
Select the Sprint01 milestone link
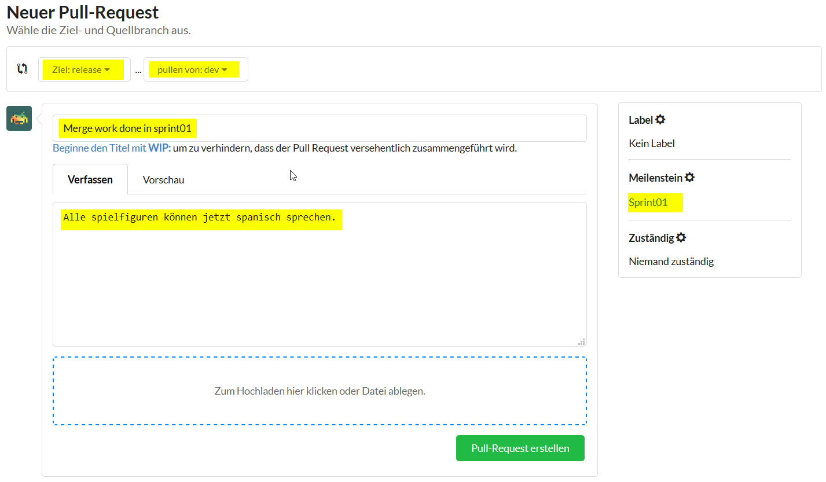point(648,203)
